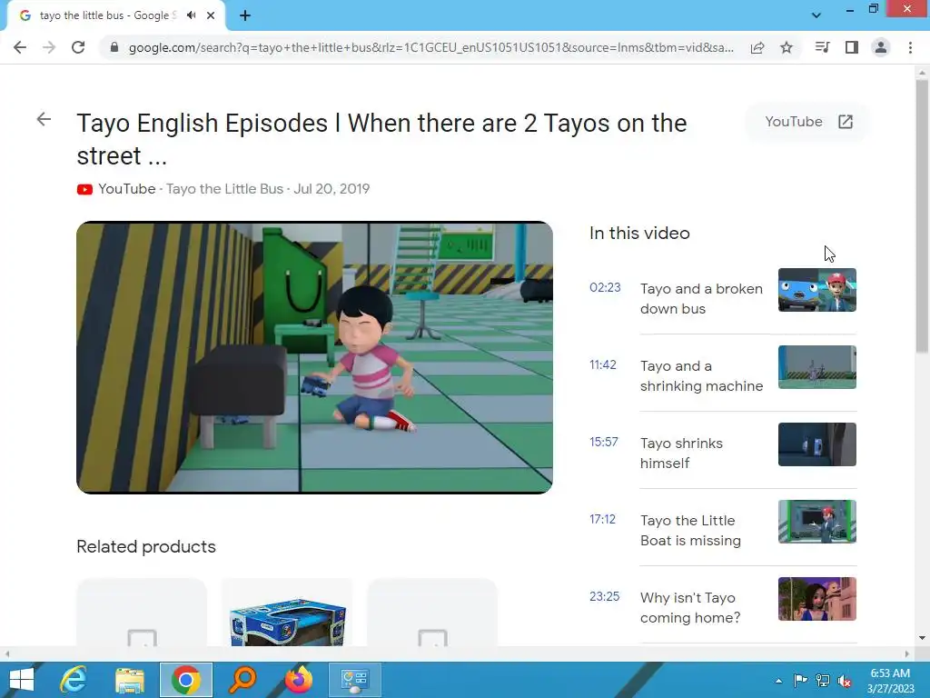Open the media controls icon in the toolbar
This screenshot has width=930, height=698.
click(x=822, y=47)
